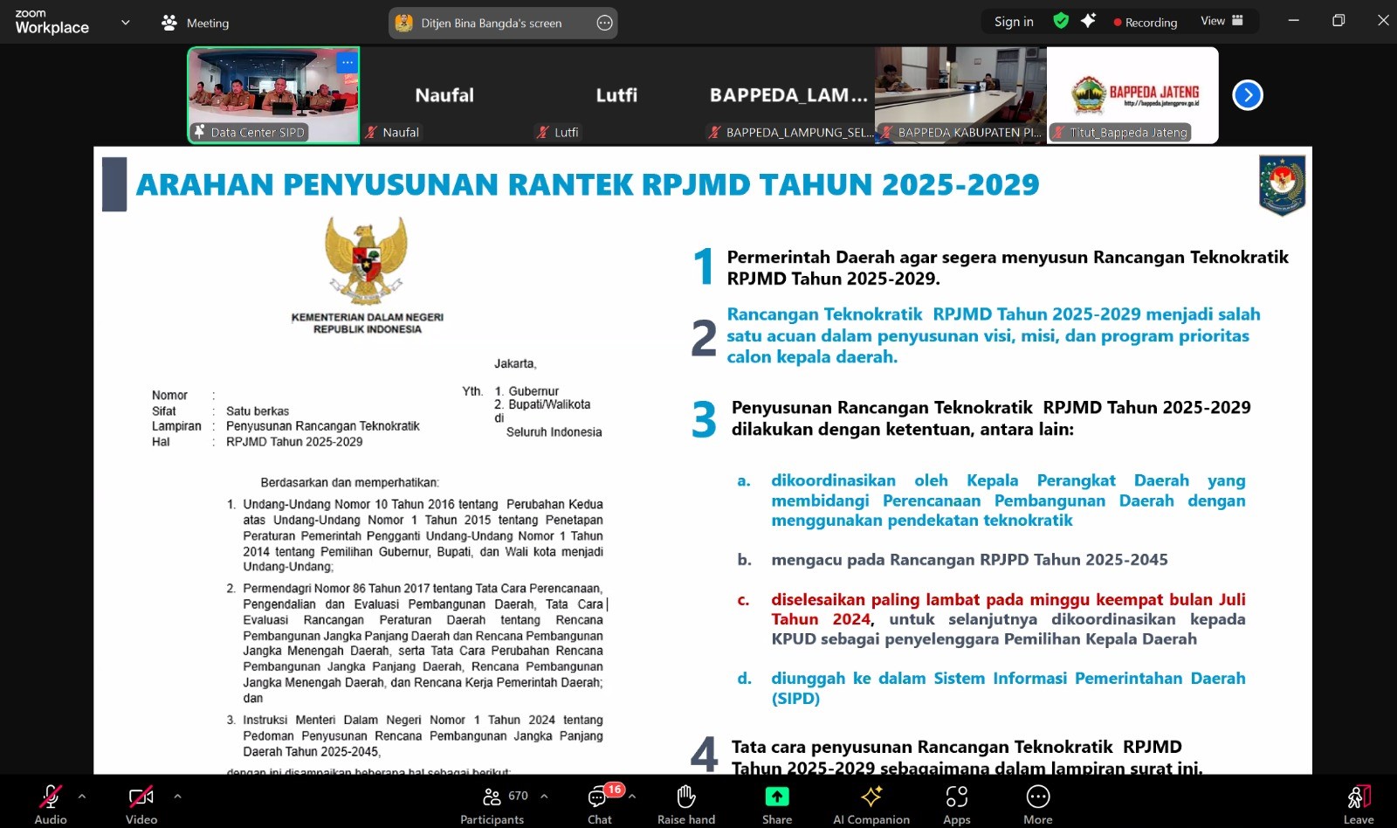Click the Raise hand icon
Screen dimensions: 1397x828
coord(686,796)
